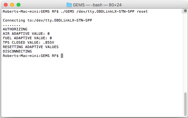
Task: Minimize the window using the yellow button
Action: click(x=12, y=5)
